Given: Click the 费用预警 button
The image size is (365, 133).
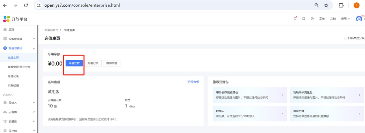Looking at the screenshot, I should (x=112, y=63).
